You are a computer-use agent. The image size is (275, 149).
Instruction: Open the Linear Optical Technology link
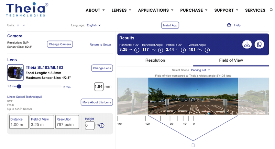click(25, 97)
